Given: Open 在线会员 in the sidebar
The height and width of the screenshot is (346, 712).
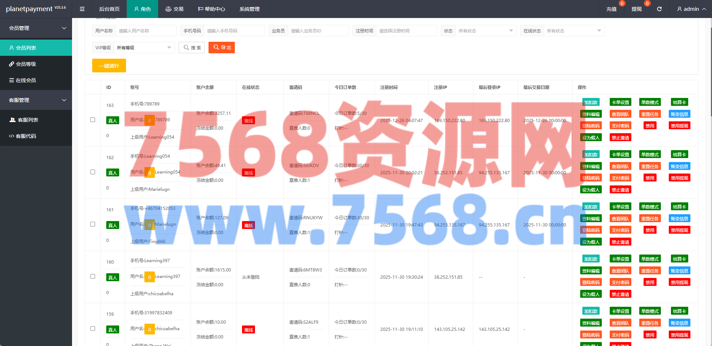Looking at the screenshot, I should click(26, 80).
